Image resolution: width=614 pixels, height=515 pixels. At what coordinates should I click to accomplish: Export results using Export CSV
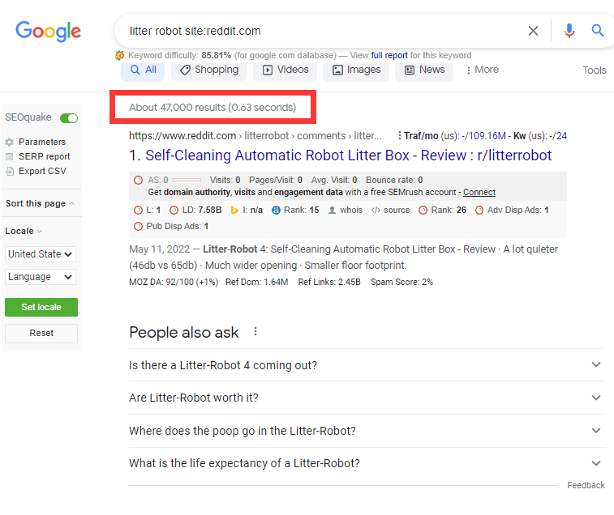pyautogui.click(x=42, y=171)
